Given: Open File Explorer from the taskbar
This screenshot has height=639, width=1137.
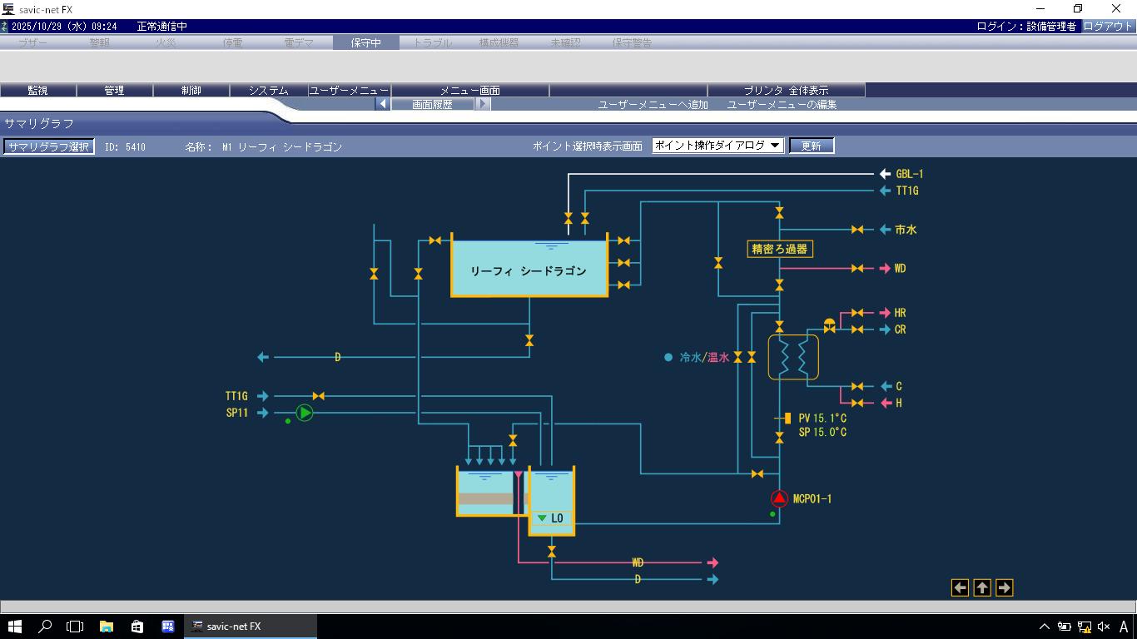Looking at the screenshot, I should [107, 627].
